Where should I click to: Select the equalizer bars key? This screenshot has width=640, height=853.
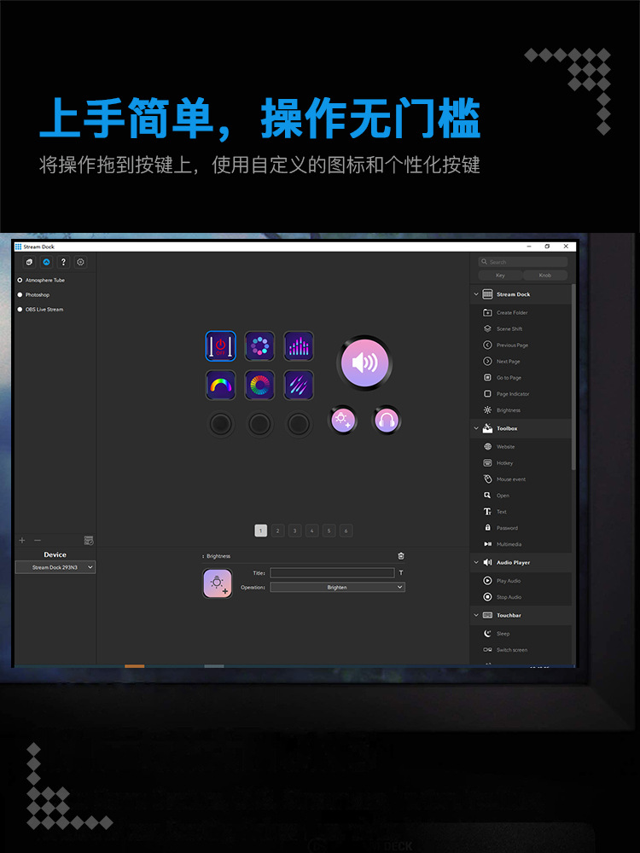[298, 346]
